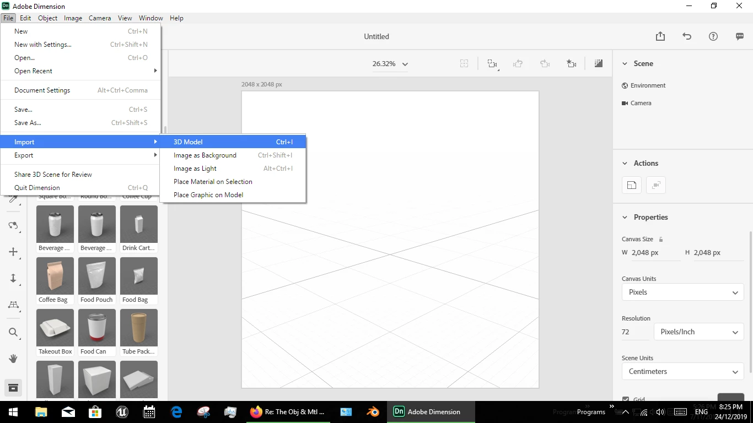Select the Environment icon in Scene panel
753x423 pixels.
click(625, 85)
